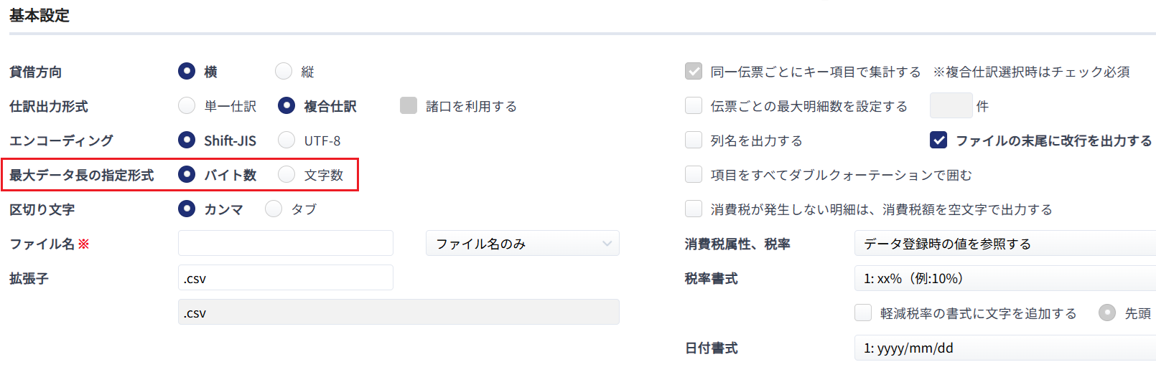Expand the 税率書式 dropdown
The height and width of the screenshot is (367, 1156).
tap(1005, 277)
